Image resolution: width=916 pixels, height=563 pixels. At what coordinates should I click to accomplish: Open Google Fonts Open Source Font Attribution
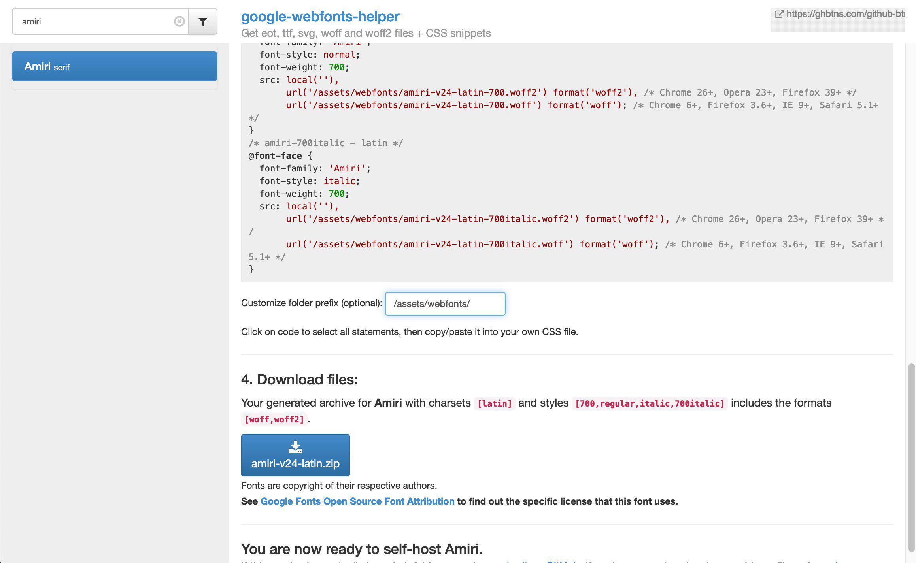(x=357, y=501)
